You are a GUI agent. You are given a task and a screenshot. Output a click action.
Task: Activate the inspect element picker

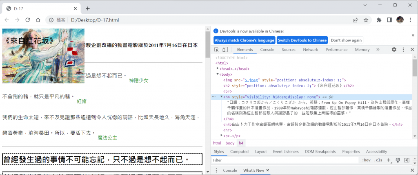pos(216,50)
